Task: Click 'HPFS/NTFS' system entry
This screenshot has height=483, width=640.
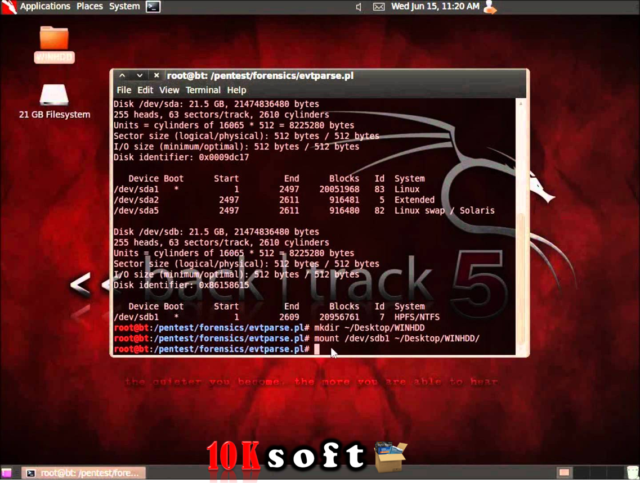Action: [x=417, y=317]
